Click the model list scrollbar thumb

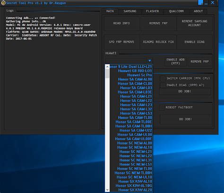pyautogui.click(x=107, y=73)
